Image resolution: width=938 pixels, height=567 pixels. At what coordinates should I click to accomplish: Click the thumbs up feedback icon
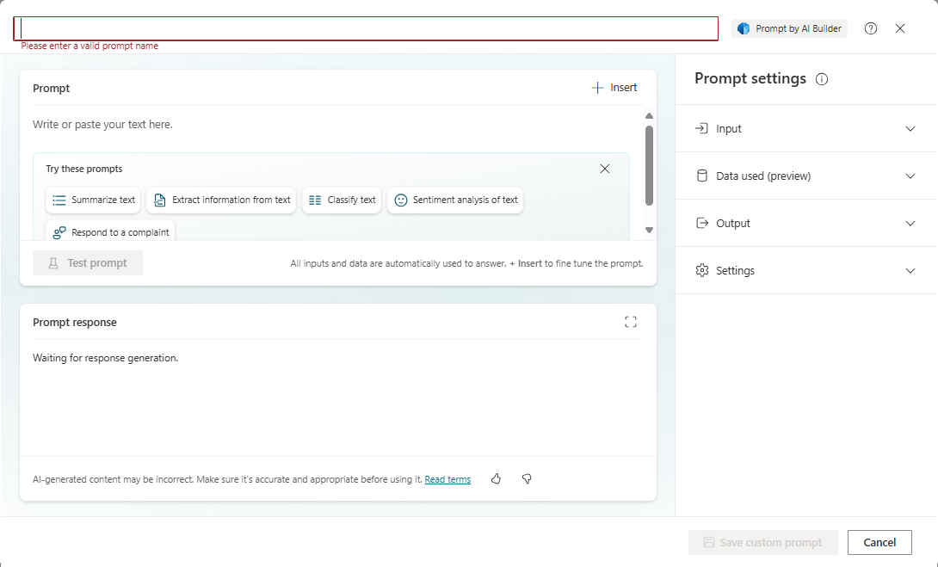coord(496,479)
